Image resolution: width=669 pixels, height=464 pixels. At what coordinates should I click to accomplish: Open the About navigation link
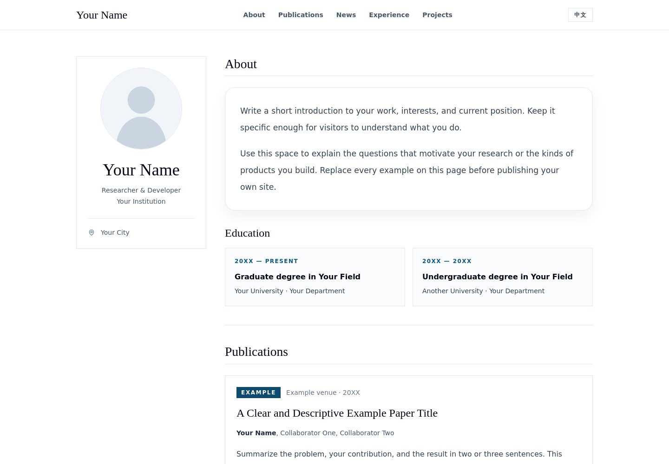254,15
